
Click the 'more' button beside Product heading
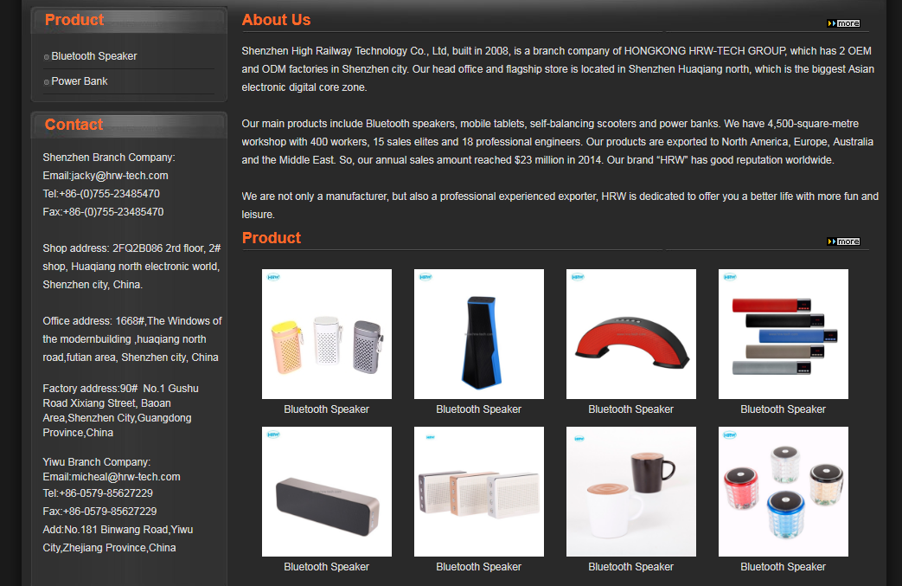(x=843, y=241)
